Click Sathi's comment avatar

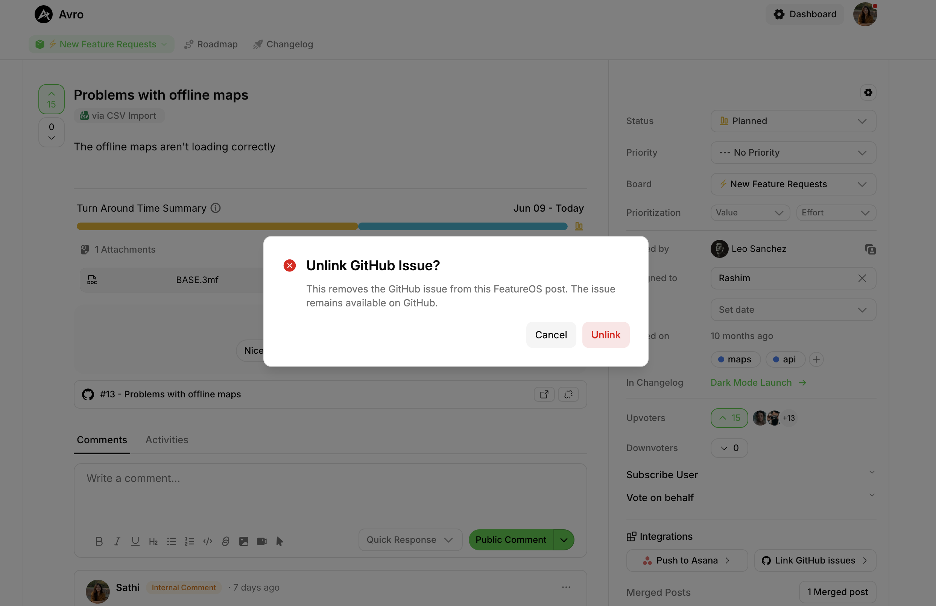point(97,591)
